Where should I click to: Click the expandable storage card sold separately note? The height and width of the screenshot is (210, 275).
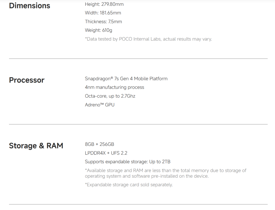click(x=129, y=185)
